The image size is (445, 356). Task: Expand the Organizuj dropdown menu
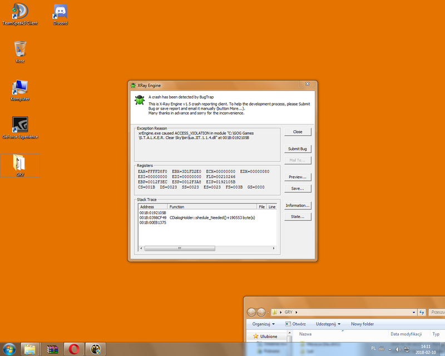click(263, 324)
